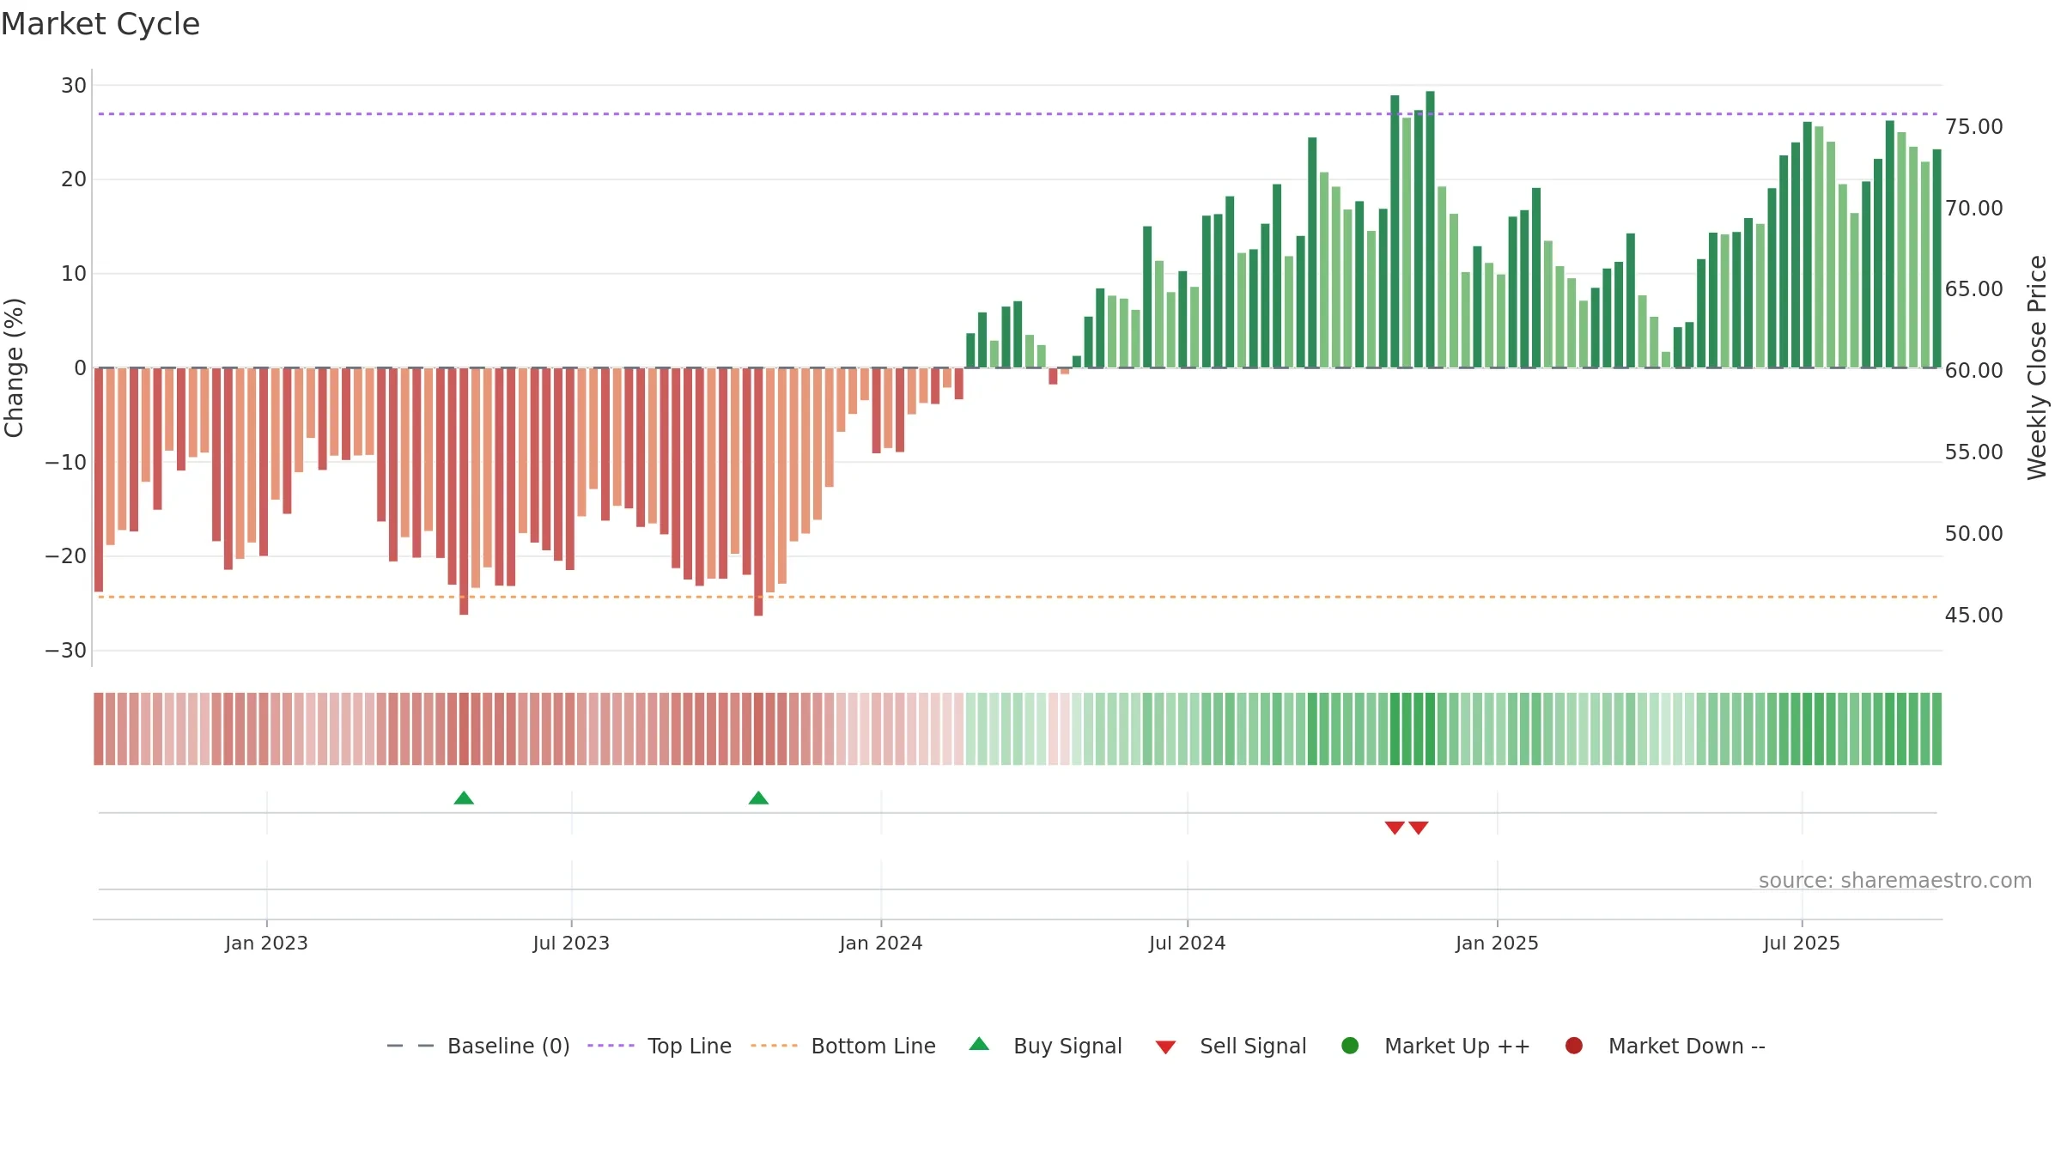Click the red Sell Signal triangle in legend
This screenshot has height=1159, width=2061.
pos(1165,1047)
